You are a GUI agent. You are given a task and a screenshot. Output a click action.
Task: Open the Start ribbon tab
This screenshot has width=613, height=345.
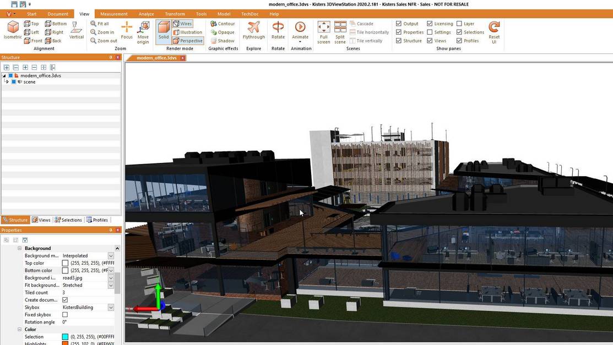(x=31, y=14)
